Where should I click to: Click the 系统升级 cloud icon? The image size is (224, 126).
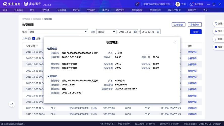tap(191, 4)
